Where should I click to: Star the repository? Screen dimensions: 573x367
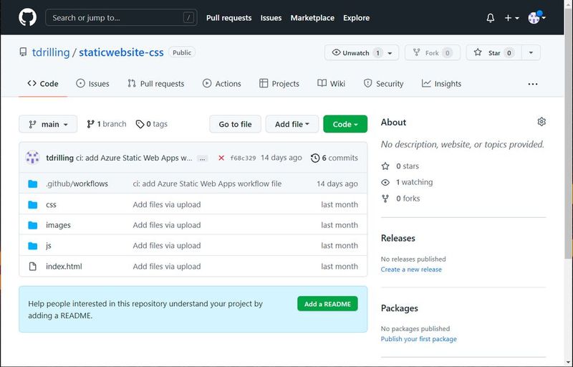(494, 52)
